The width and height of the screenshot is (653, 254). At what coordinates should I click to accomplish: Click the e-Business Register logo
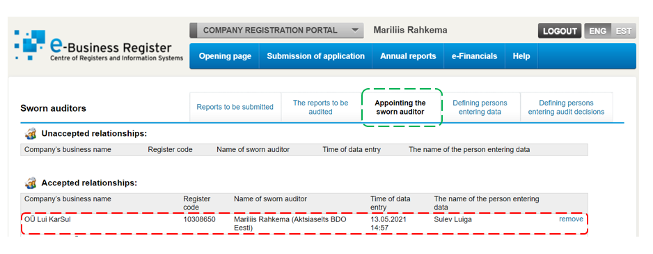coord(99,46)
